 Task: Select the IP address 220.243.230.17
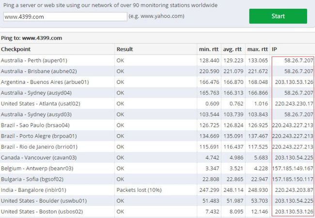tap(294, 104)
